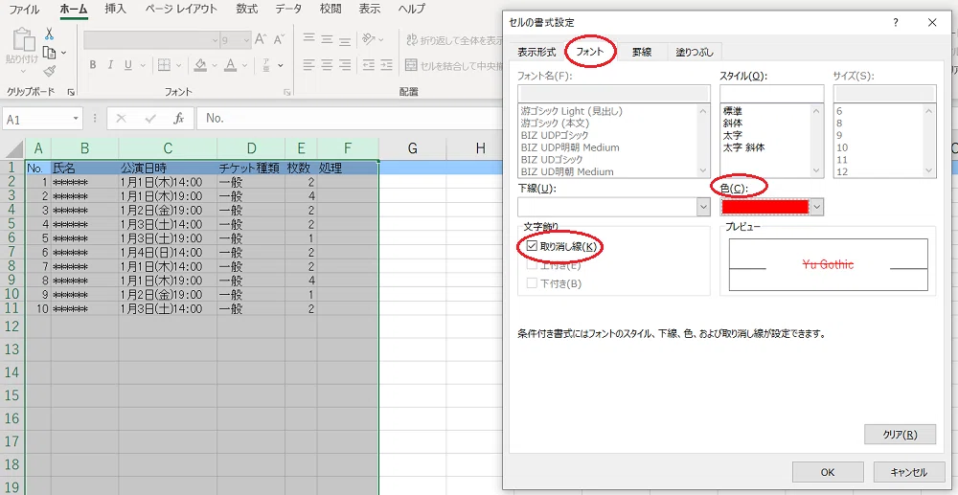Click the Font Color A icon
958x495 pixels.
point(230,65)
